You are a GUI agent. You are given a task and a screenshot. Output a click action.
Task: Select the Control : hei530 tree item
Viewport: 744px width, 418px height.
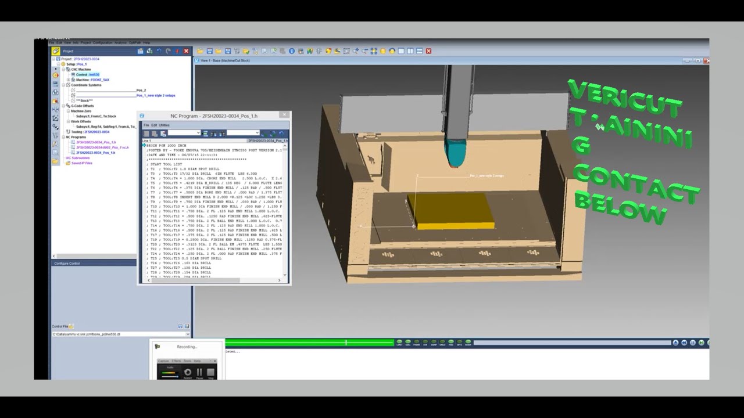(88, 74)
